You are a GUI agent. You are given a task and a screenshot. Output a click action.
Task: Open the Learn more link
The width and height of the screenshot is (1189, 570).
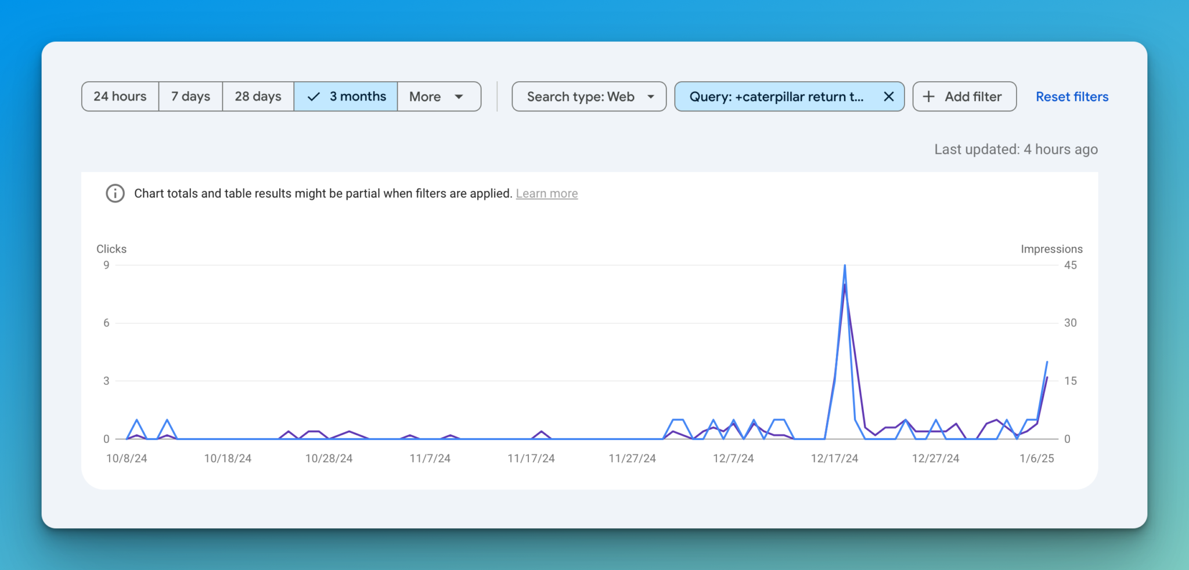coord(546,193)
